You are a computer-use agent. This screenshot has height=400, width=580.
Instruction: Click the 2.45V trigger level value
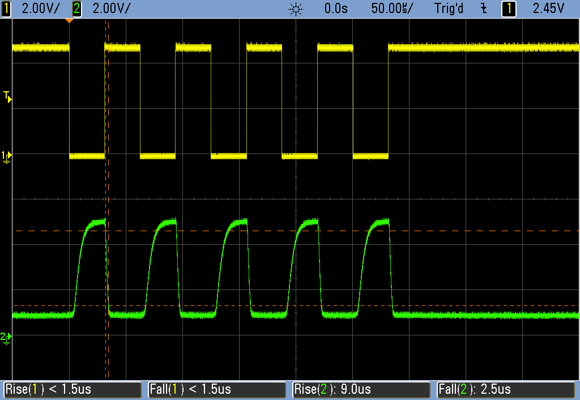point(548,8)
